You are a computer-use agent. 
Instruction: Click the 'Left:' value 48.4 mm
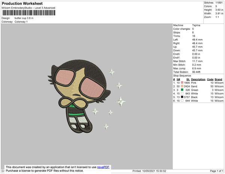pos(198,40)
